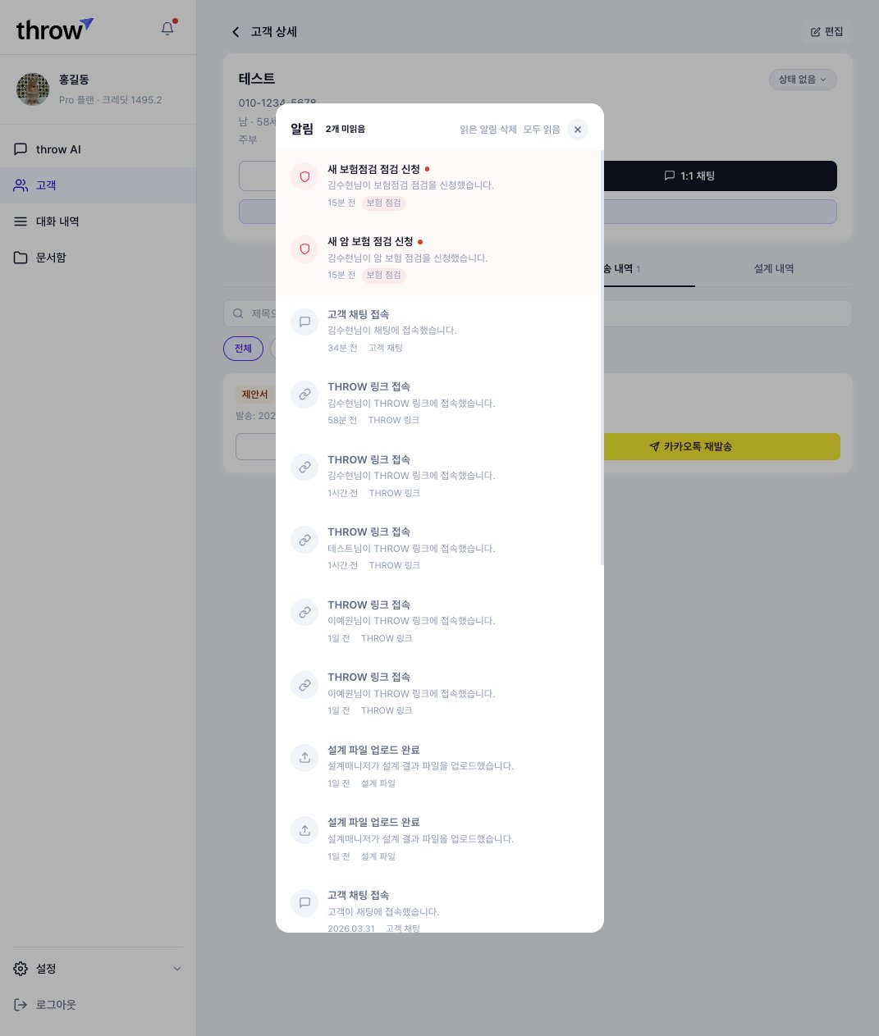This screenshot has width=879, height=1036.
Task: Click the 편집 edit button
Action: [x=826, y=32]
